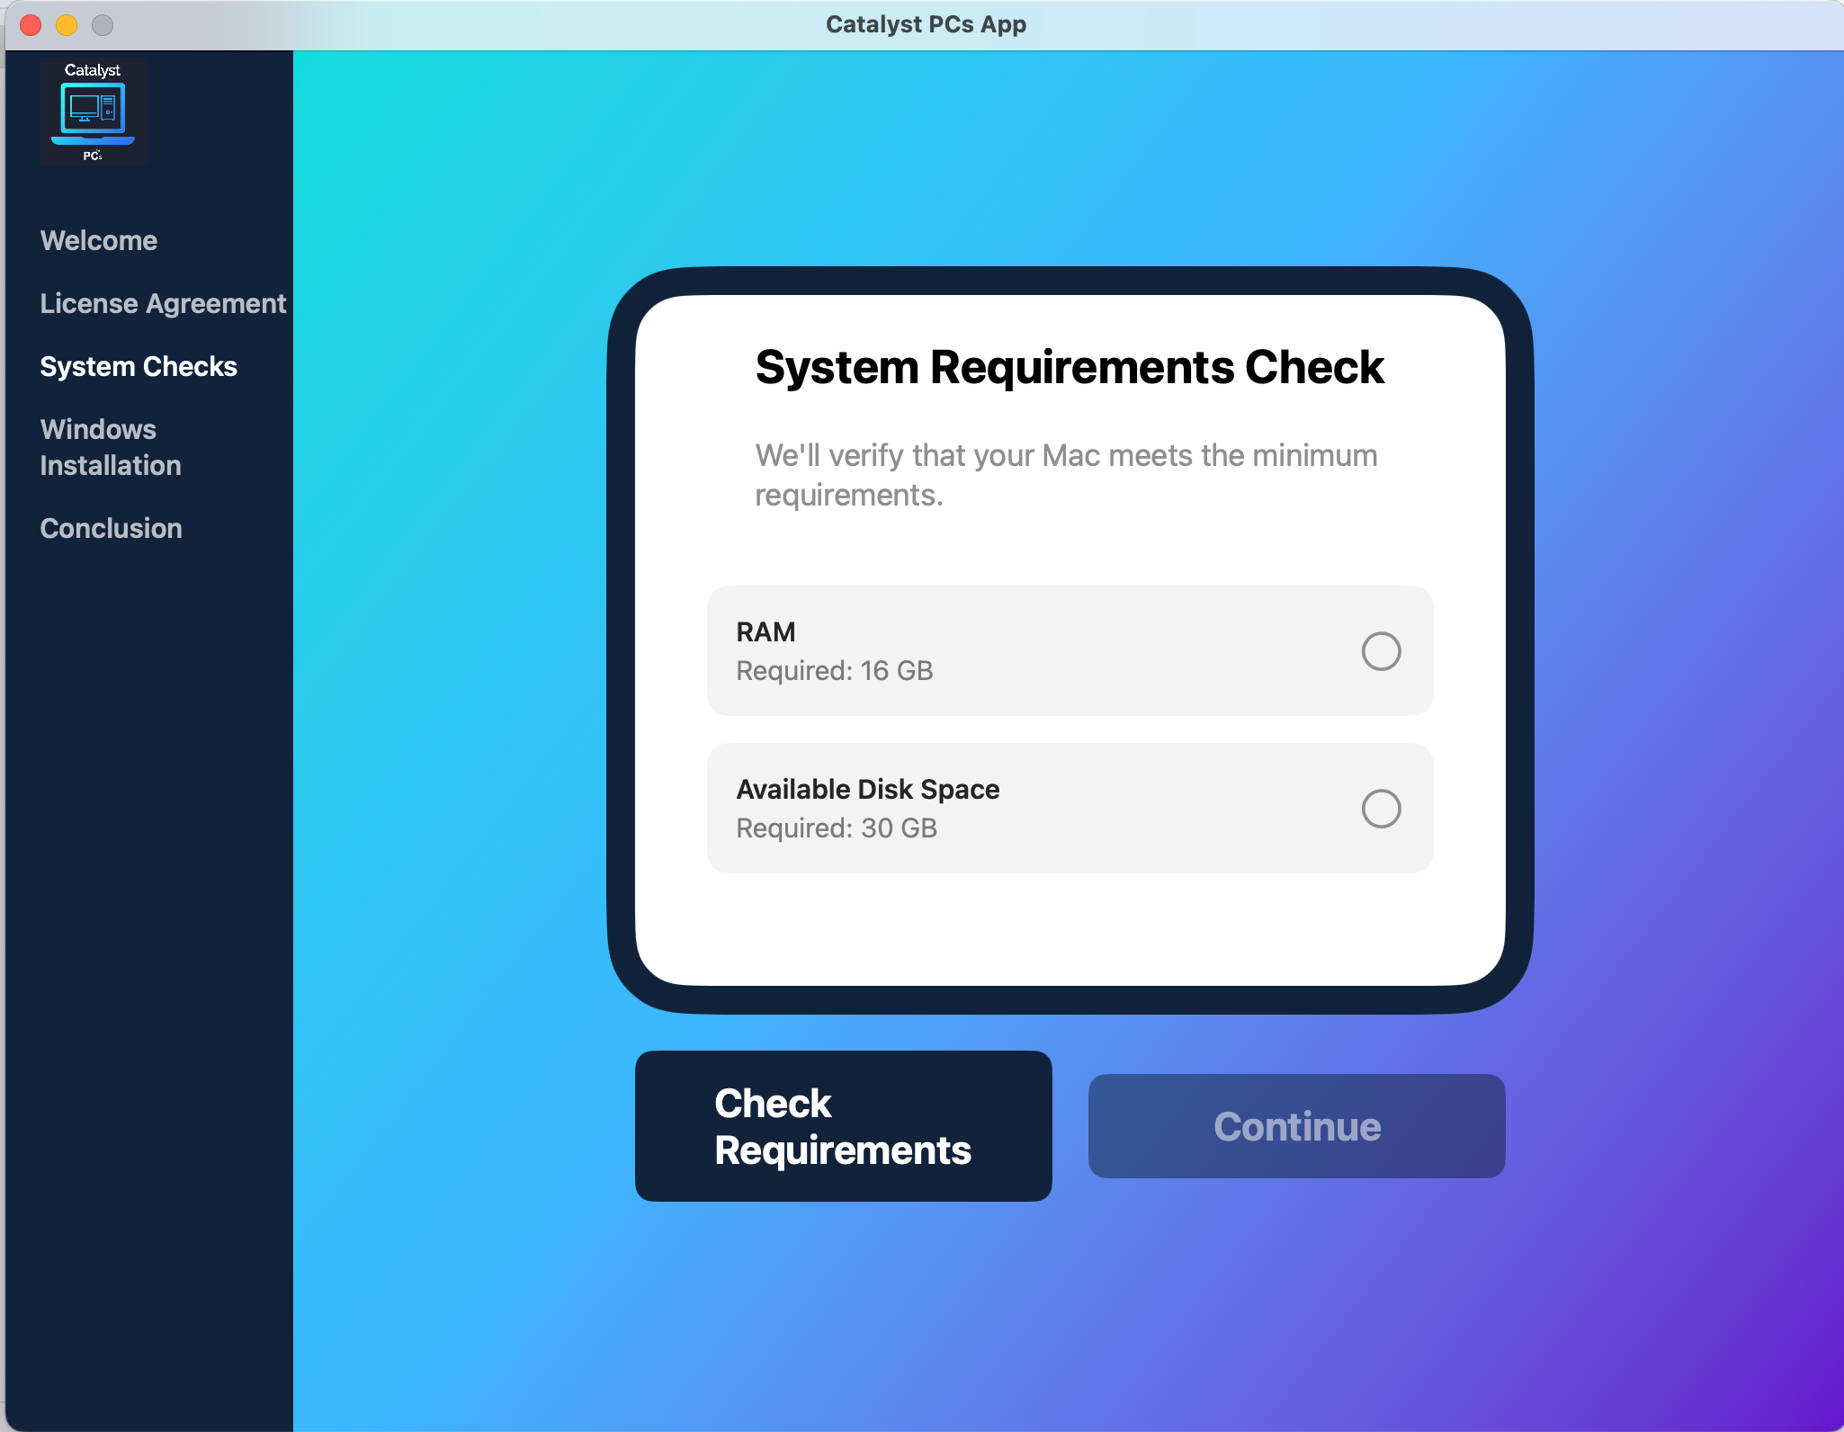Viewport: 1844px width, 1432px height.
Task: Click the 'Required: 16 GB' text
Action: (x=834, y=671)
